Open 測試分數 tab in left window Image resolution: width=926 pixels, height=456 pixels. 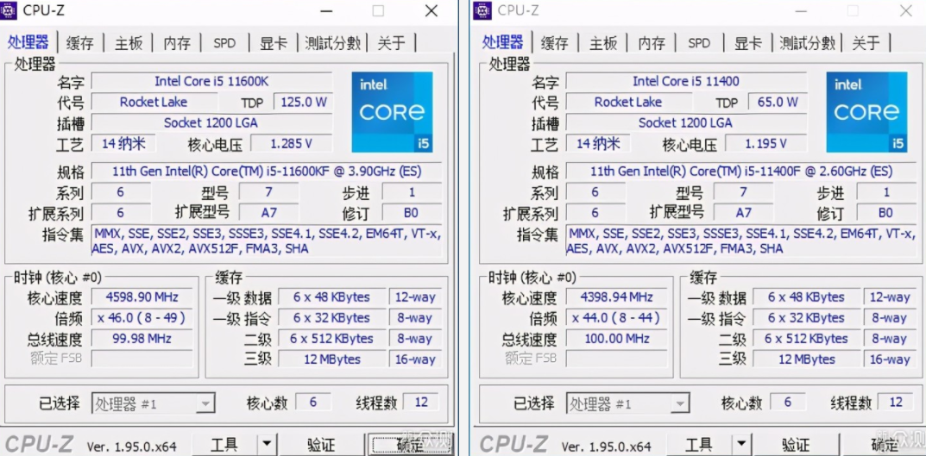(332, 42)
